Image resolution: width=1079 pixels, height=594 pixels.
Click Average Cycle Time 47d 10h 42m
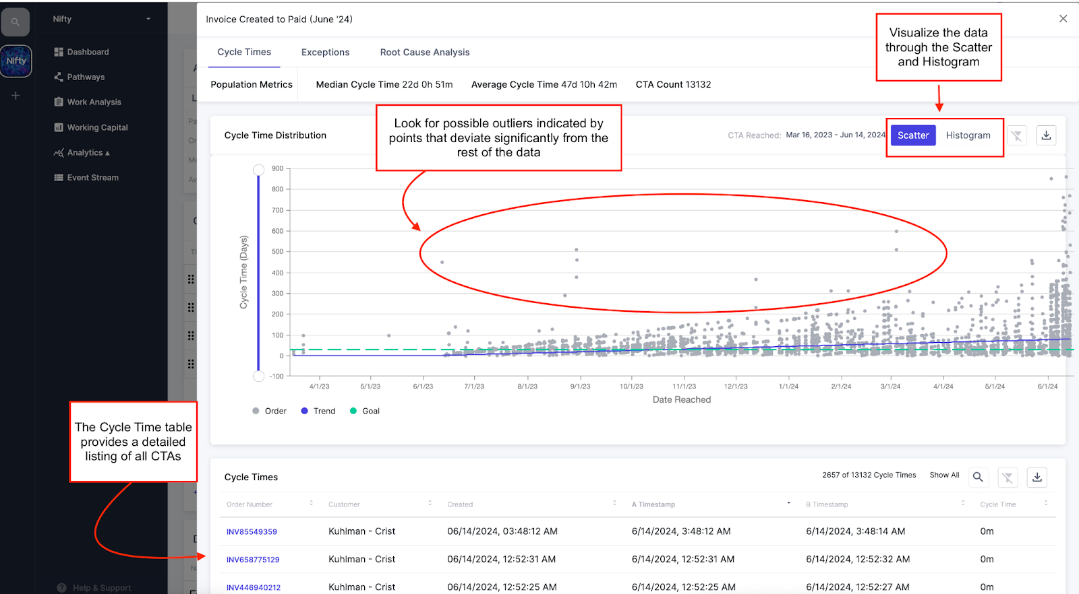[x=544, y=84]
